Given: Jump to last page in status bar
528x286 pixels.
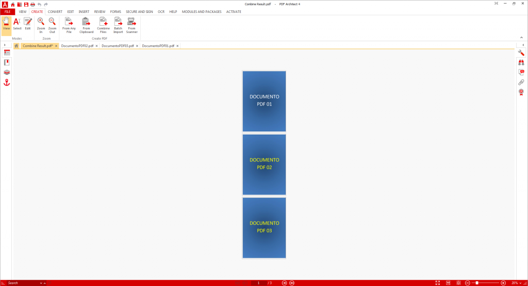Looking at the screenshot, I should [292, 283].
